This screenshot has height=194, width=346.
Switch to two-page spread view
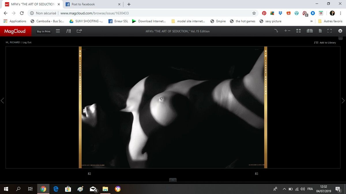pos(310,31)
